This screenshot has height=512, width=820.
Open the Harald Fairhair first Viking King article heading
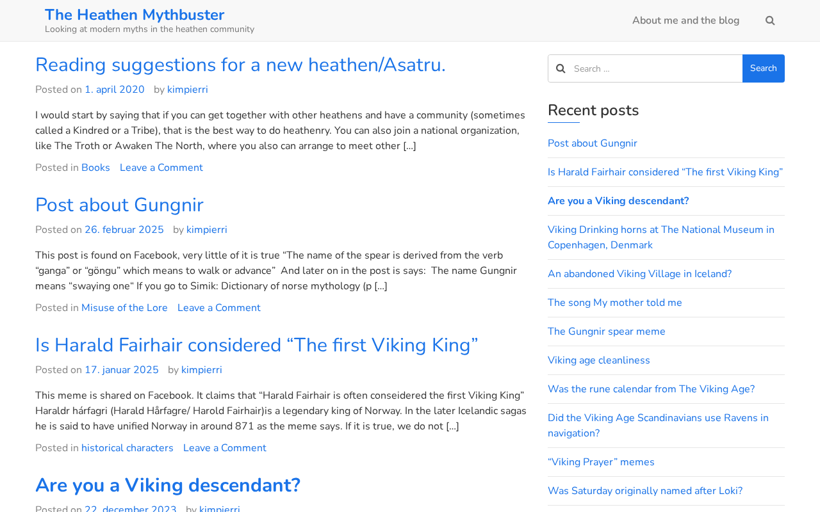tap(256, 345)
